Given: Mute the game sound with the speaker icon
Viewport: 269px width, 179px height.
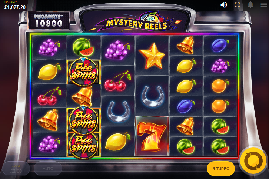Looking at the screenshot, I should 223,5.
